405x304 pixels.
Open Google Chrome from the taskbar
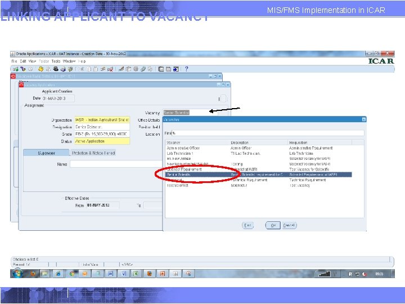tap(71, 274)
